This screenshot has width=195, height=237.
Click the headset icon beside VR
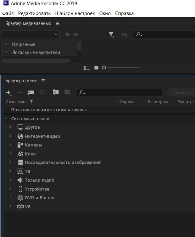[20, 207]
